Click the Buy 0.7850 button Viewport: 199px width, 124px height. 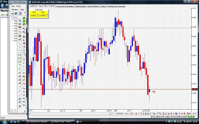43,14
